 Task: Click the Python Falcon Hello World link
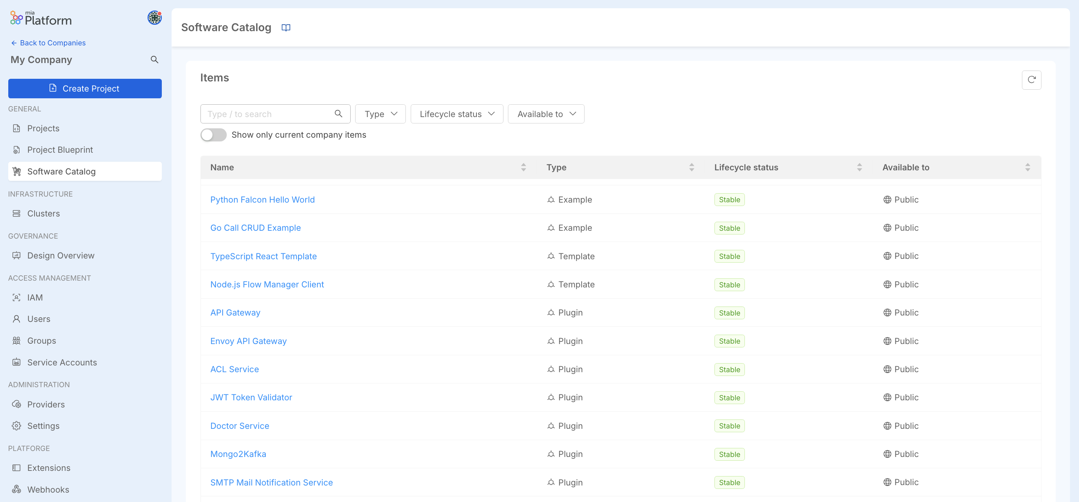point(262,199)
